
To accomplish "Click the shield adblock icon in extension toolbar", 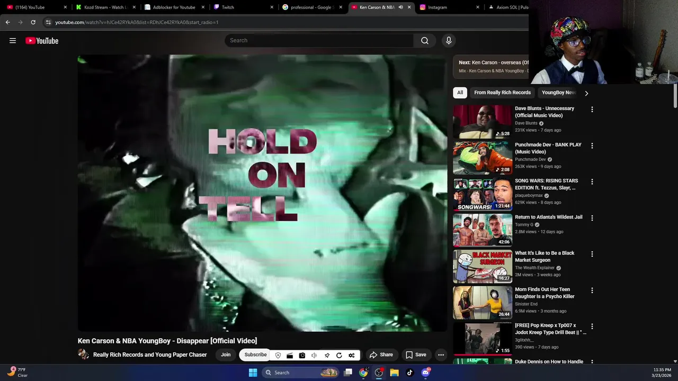I will (278, 355).
